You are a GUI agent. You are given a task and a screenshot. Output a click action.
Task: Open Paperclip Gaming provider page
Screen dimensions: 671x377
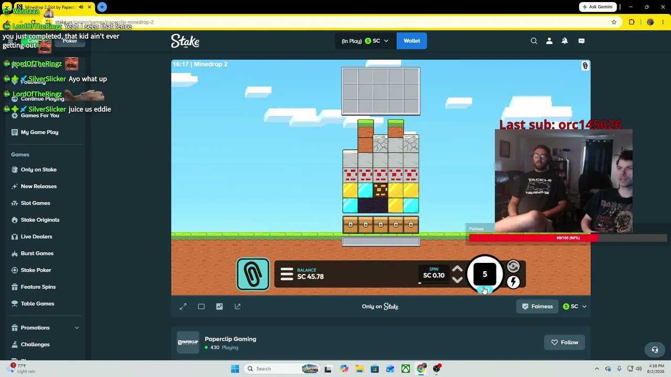coord(230,339)
